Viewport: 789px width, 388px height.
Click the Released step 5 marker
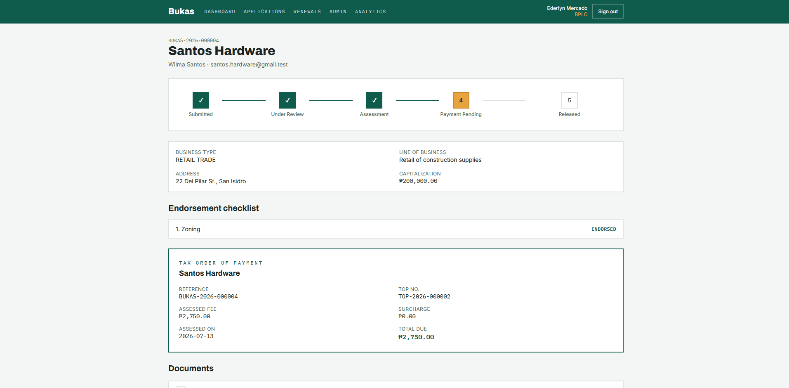tap(569, 100)
